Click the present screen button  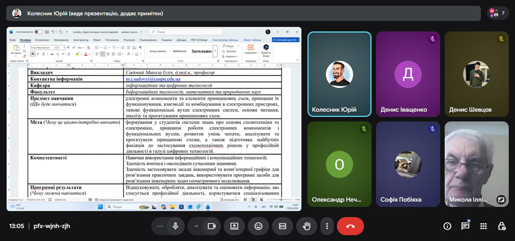(x=234, y=226)
